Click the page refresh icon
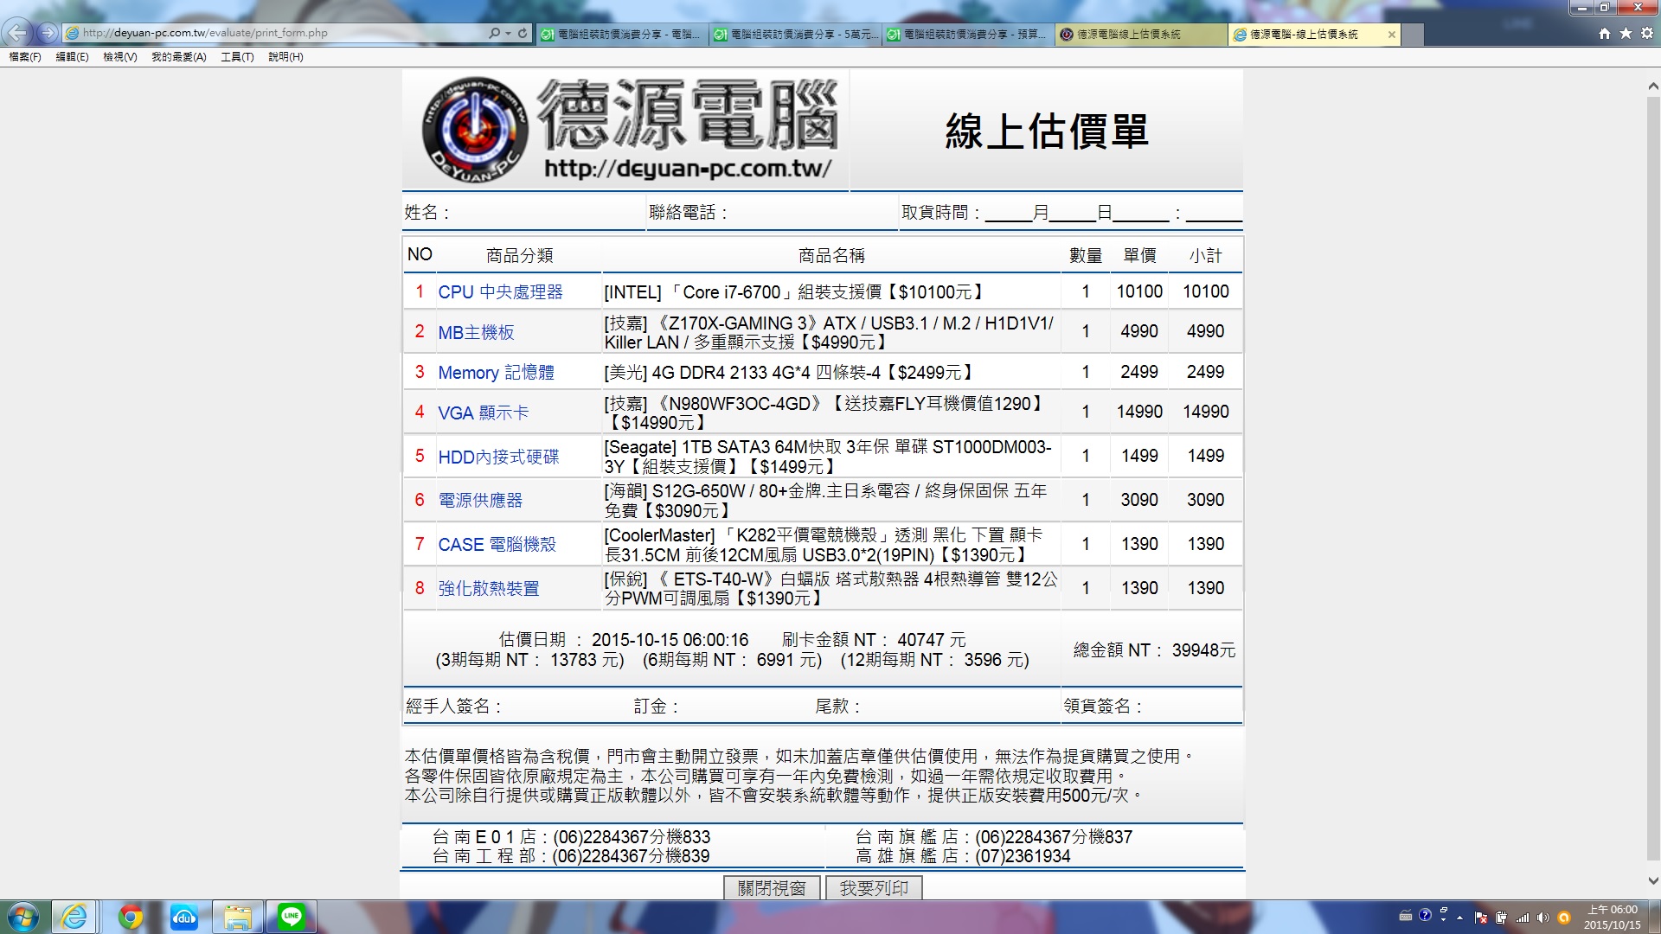This screenshot has width=1661, height=934. [523, 33]
